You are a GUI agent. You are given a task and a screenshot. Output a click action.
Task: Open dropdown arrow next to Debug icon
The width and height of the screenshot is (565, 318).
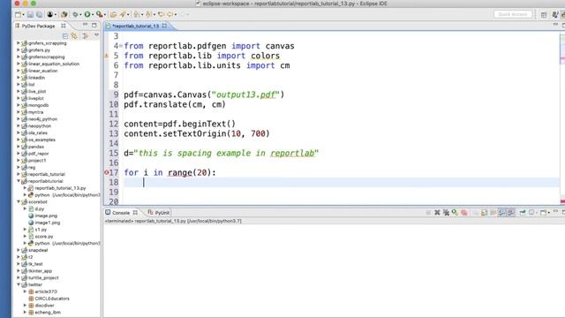tap(80, 15)
